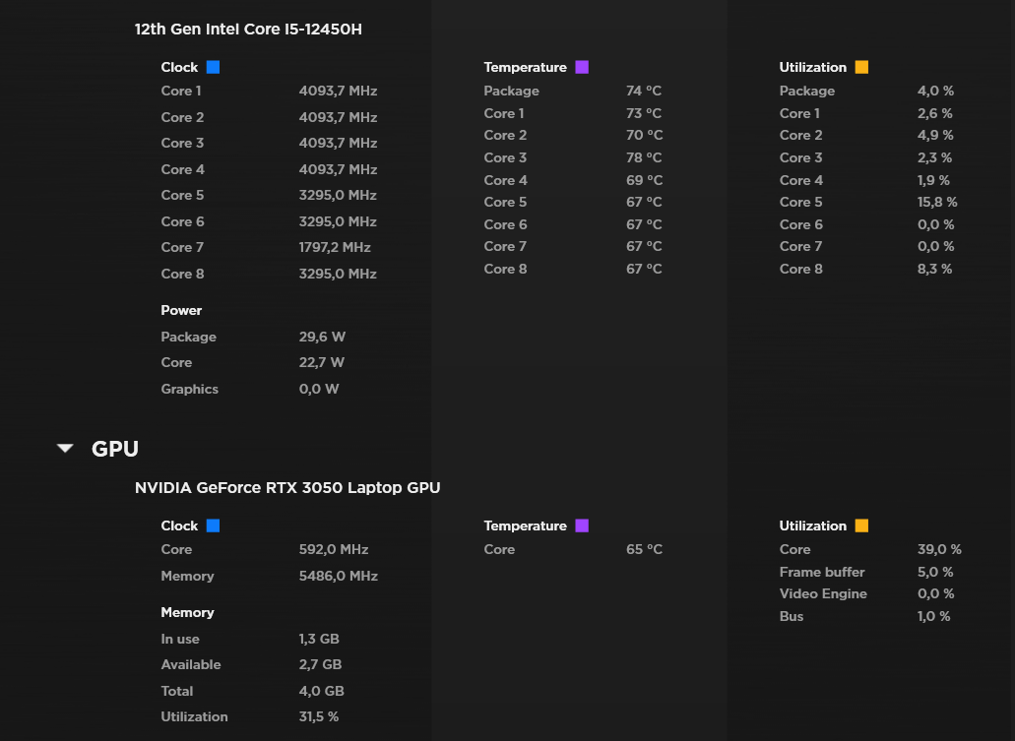Click the purple square beside GPU Temperature

tap(581, 526)
